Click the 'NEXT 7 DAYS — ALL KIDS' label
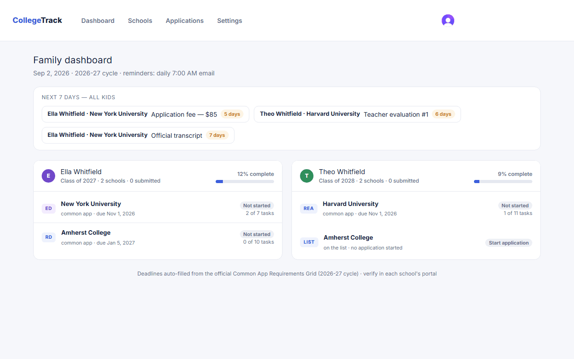574x359 pixels. (x=78, y=97)
